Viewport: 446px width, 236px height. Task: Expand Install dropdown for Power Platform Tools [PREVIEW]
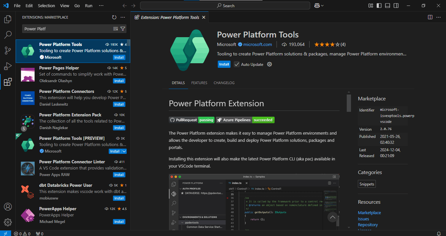click(x=124, y=151)
